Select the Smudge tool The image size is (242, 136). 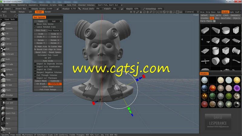click(9, 95)
